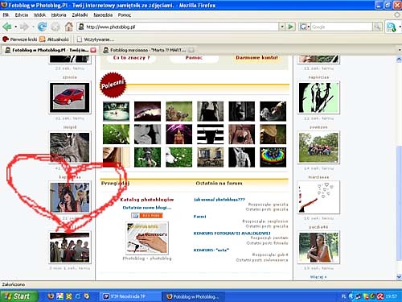Viewport: 402px width, 302px height.
Task: Open the group on grass thumbnail
Action: (318, 147)
